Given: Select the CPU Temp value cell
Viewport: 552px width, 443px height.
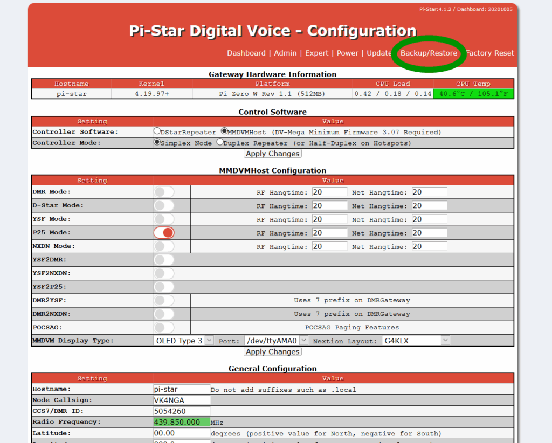Looking at the screenshot, I should (473, 94).
